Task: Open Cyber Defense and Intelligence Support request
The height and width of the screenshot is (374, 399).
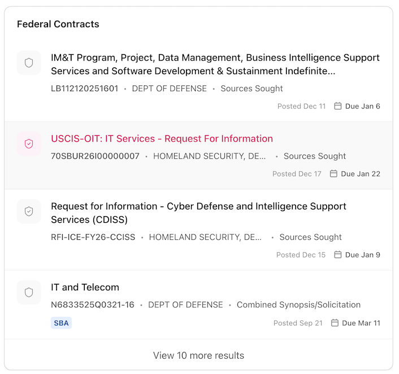Action: click(x=198, y=213)
